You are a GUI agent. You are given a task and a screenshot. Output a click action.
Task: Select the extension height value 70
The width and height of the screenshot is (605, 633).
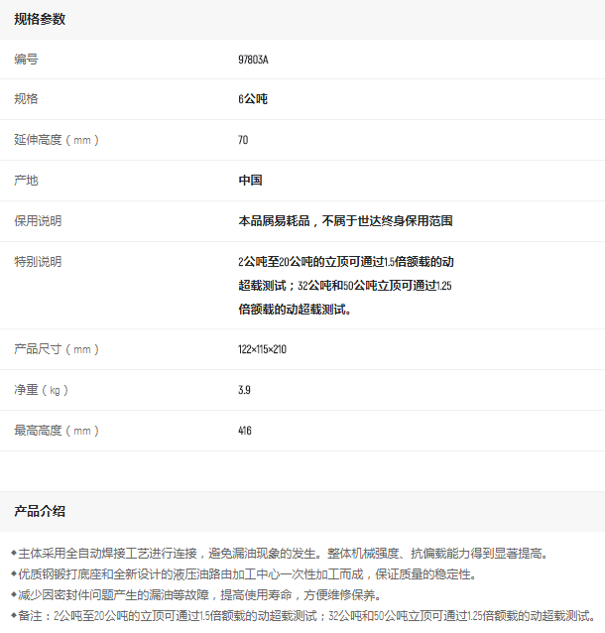pyautogui.click(x=243, y=140)
